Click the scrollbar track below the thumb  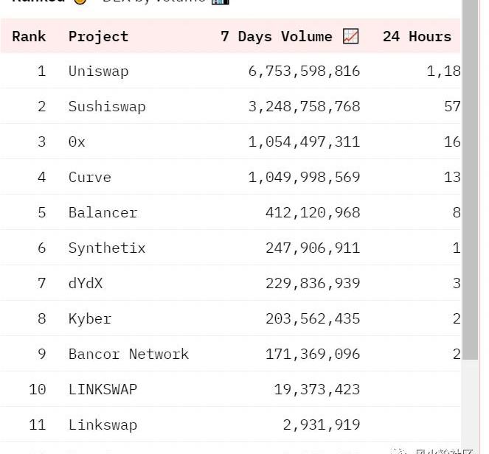[470, 405]
